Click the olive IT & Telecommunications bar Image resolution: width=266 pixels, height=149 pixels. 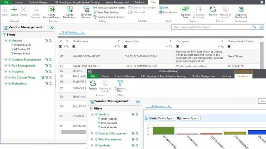tap(235, 133)
